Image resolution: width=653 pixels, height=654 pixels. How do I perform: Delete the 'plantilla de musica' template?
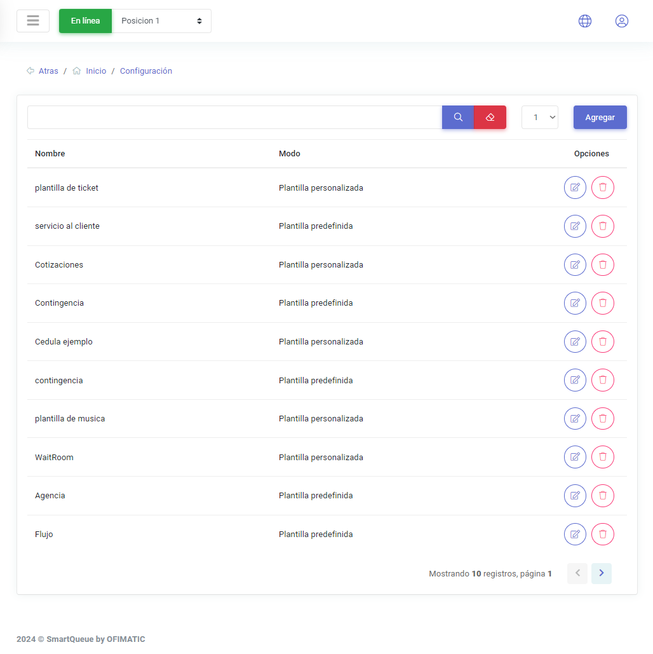click(x=602, y=419)
